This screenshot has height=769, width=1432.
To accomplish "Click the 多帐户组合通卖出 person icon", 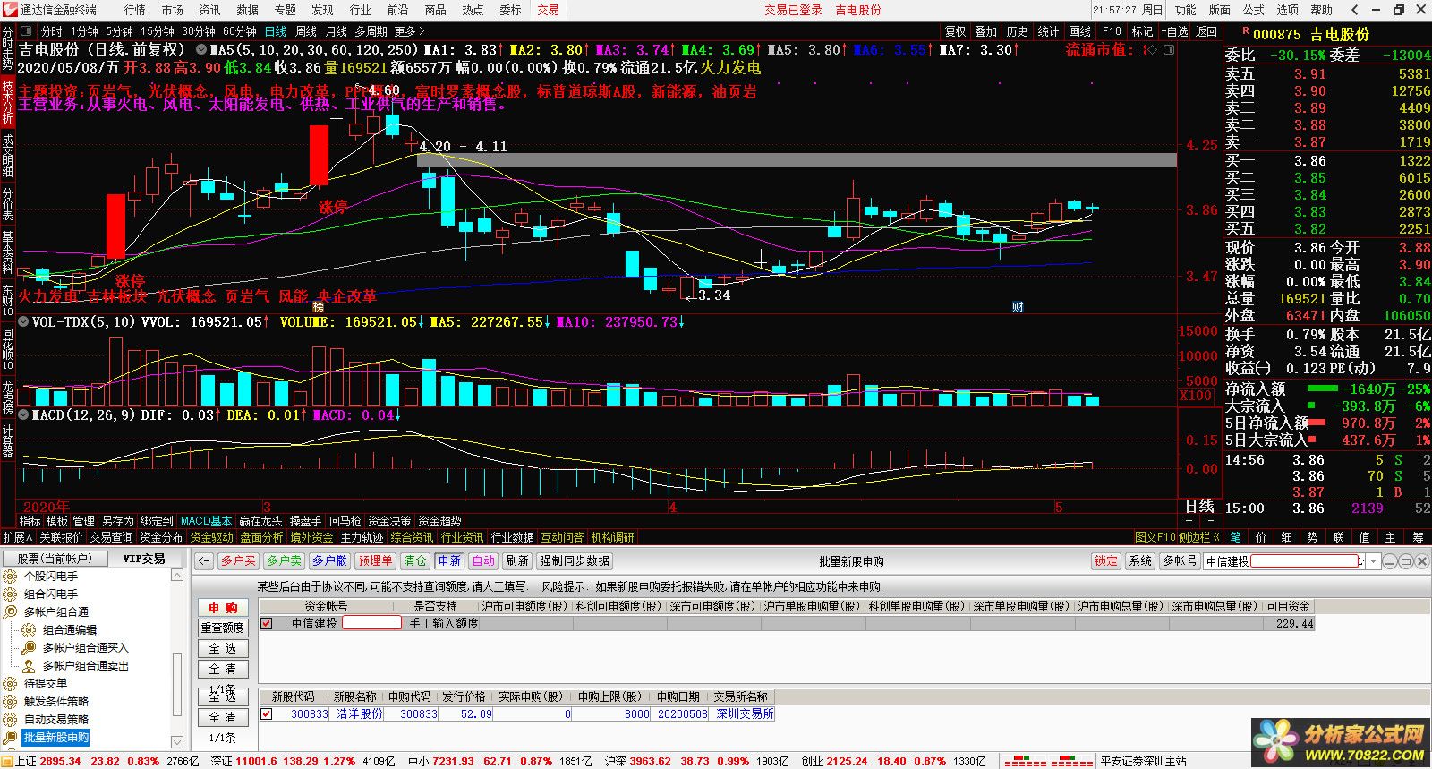I will coord(29,666).
